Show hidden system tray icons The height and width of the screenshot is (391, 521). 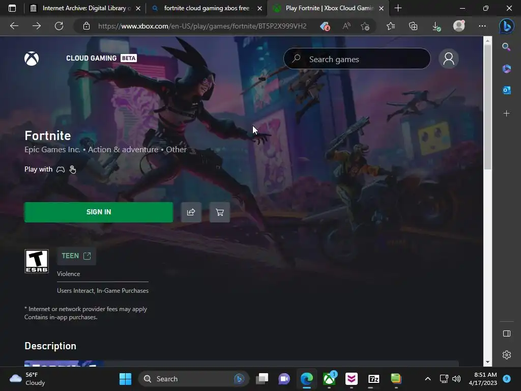(427, 379)
